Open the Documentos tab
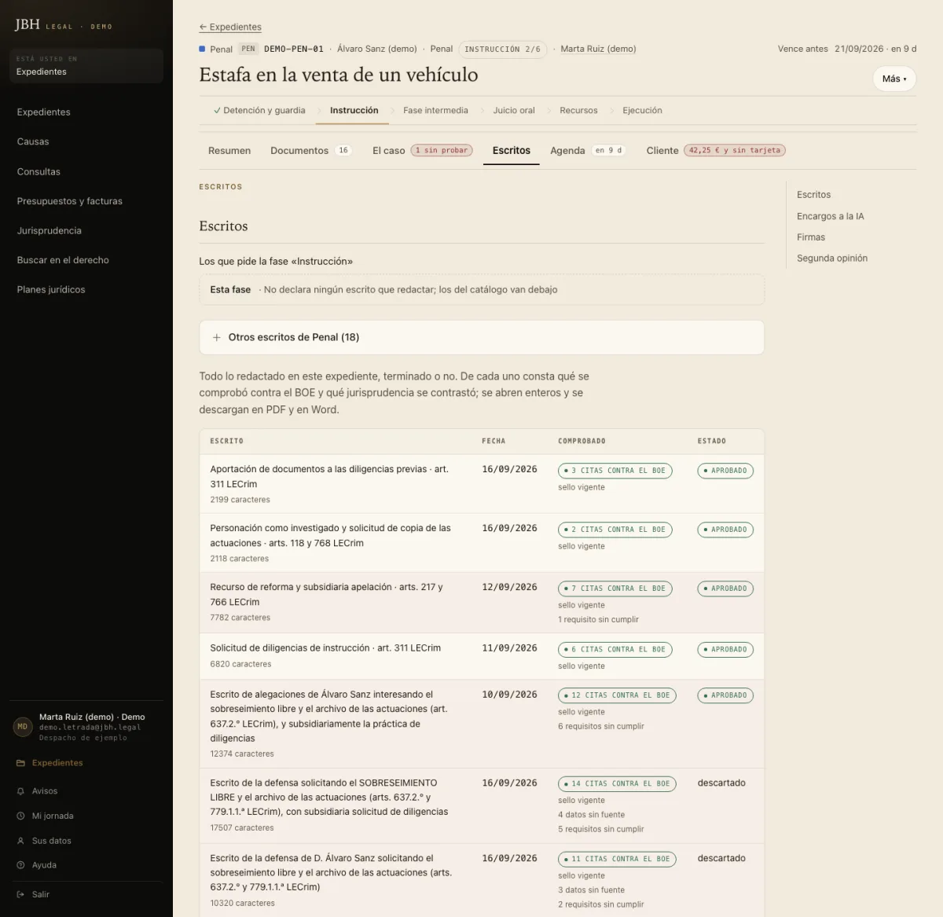Image resolution: width=943 pixels, height=917 pixels. pyautogui.click(x=310, y=150)
